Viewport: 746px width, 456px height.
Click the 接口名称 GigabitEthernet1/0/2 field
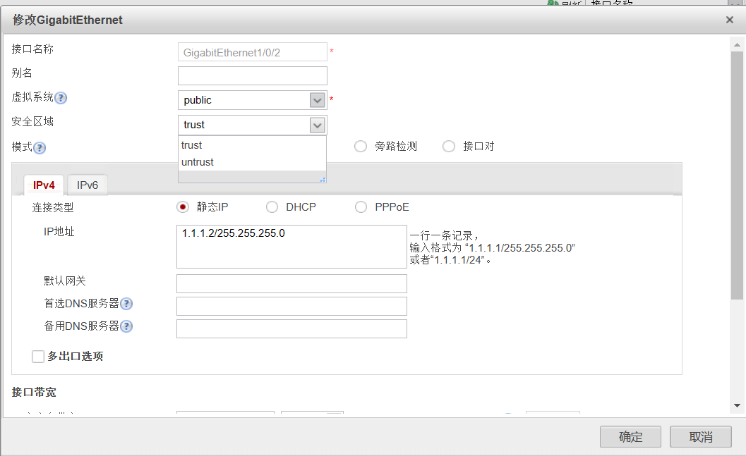(x=253, y=52)
